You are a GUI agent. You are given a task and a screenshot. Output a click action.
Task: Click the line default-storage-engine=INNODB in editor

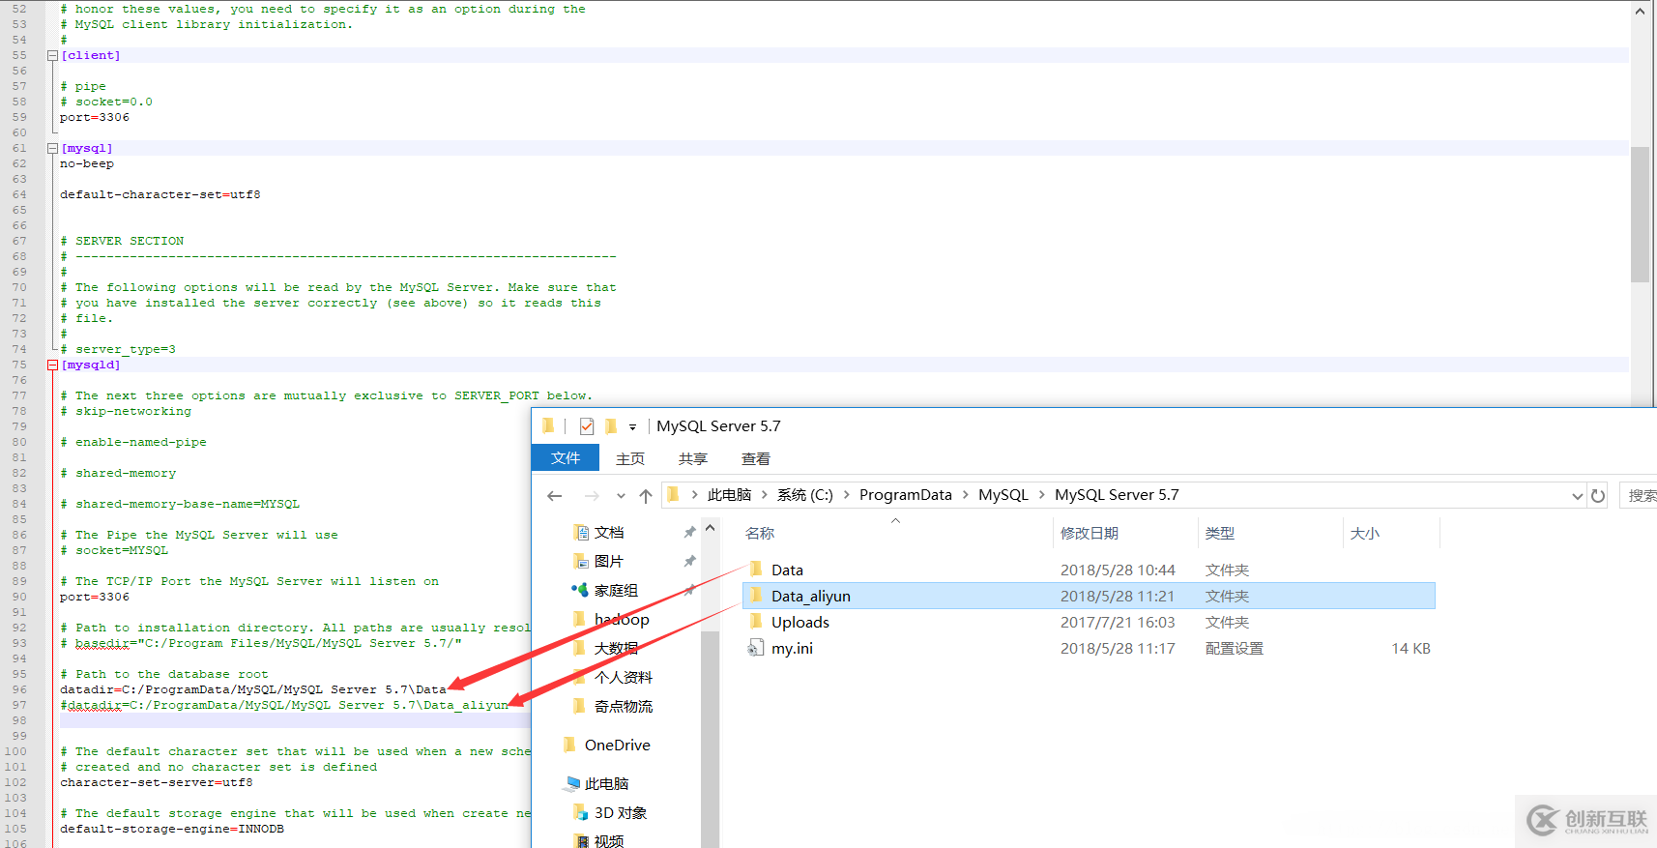172,830
